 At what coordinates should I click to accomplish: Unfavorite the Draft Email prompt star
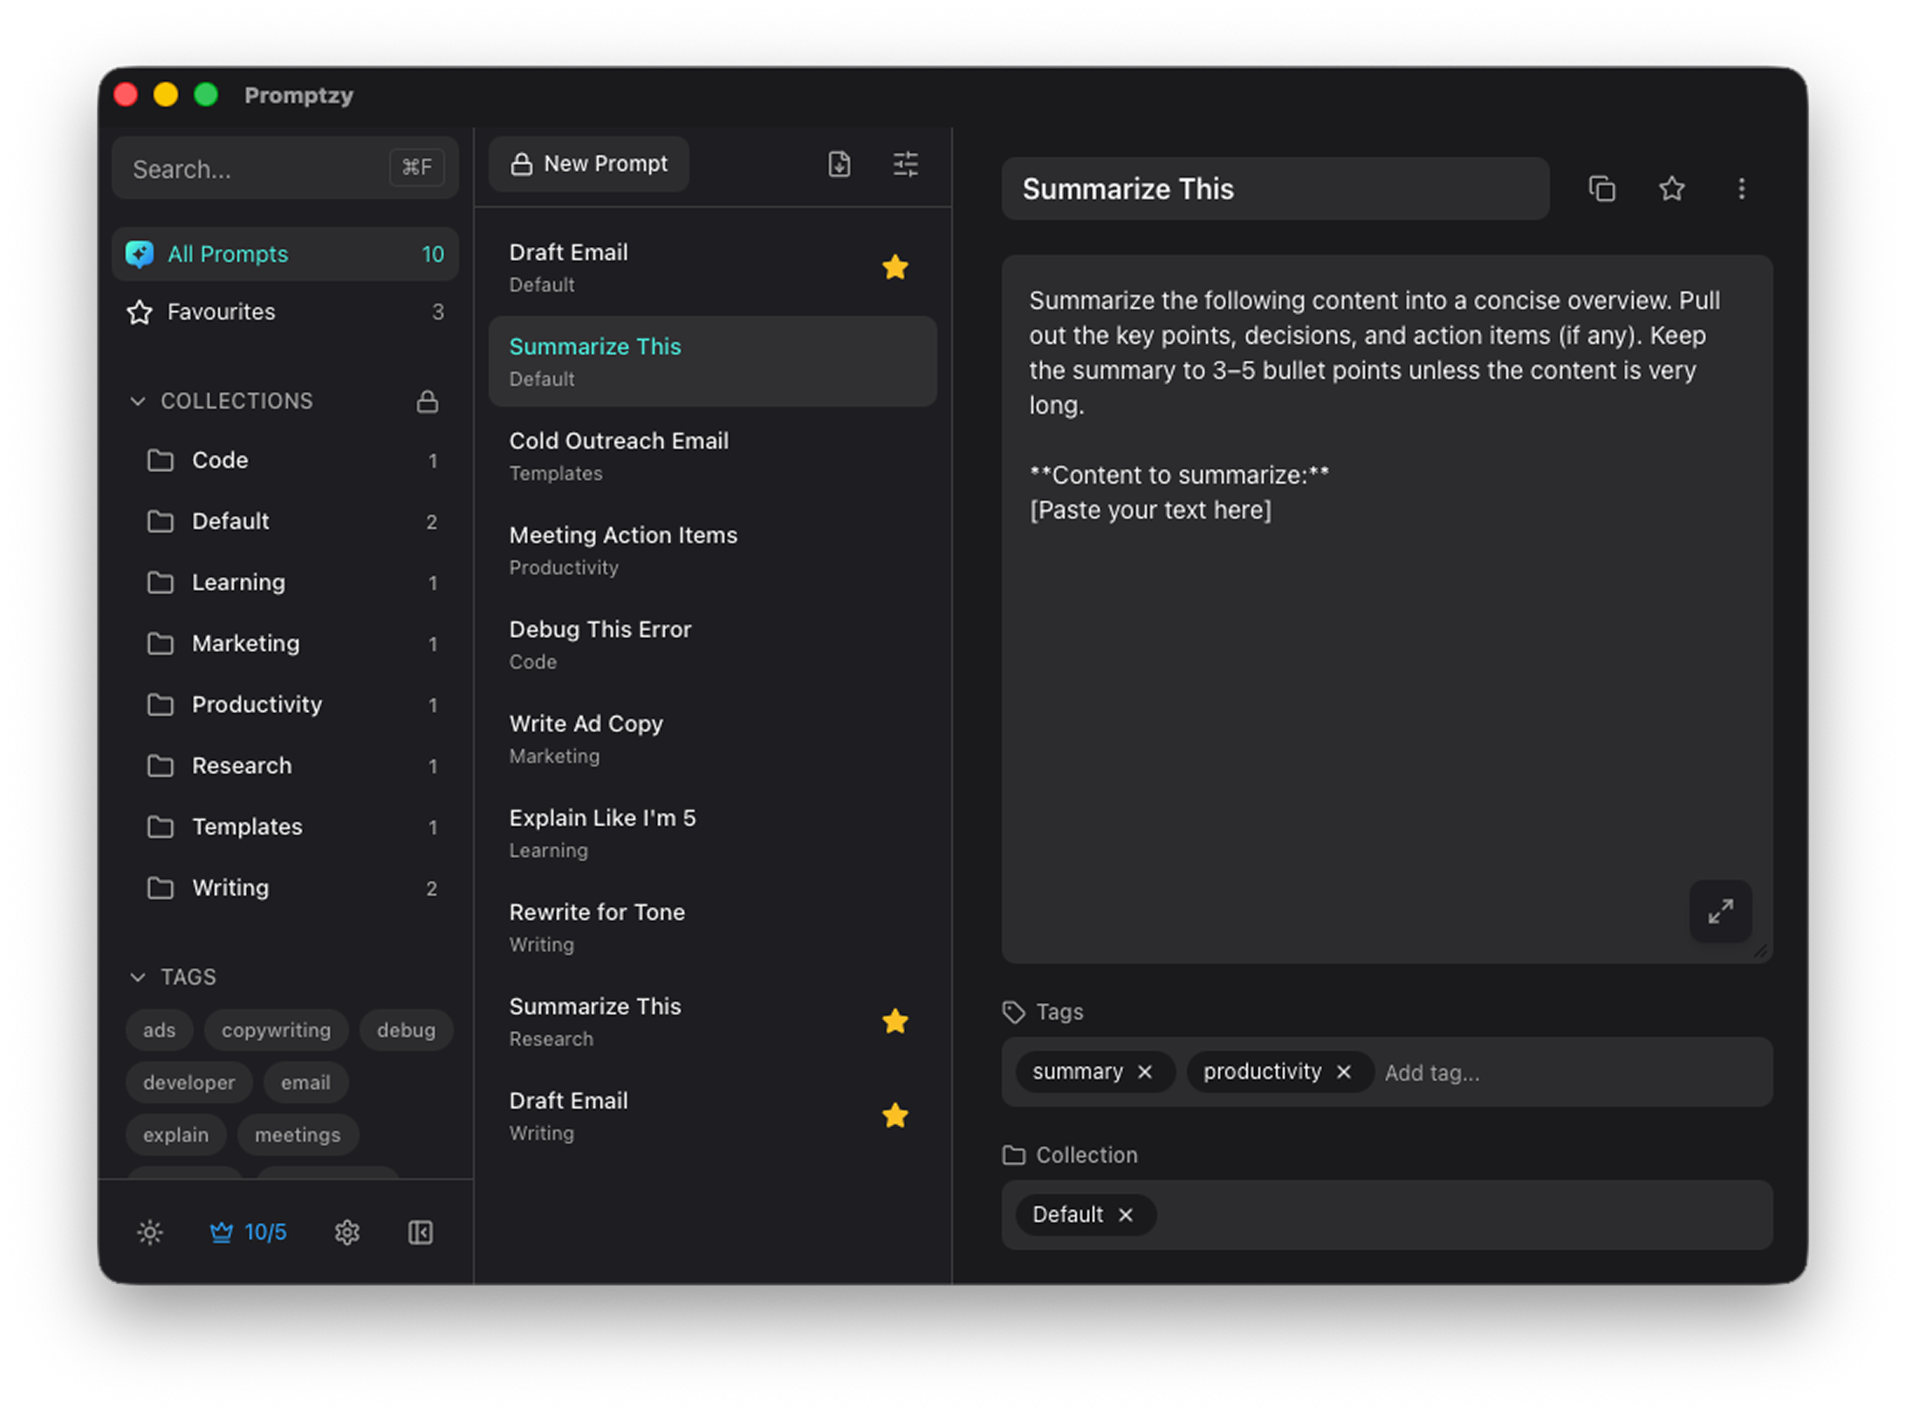895,267
